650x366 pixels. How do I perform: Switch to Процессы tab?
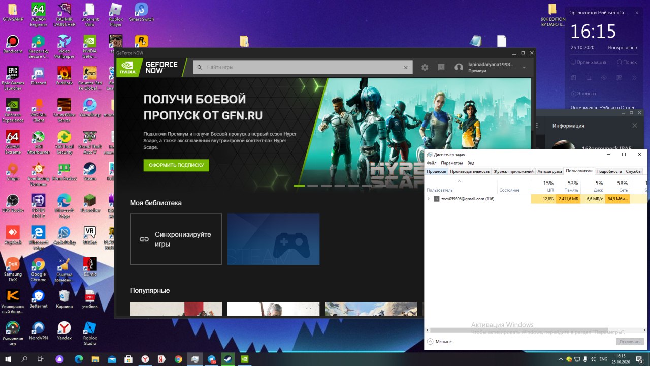(x=436, y=171)
